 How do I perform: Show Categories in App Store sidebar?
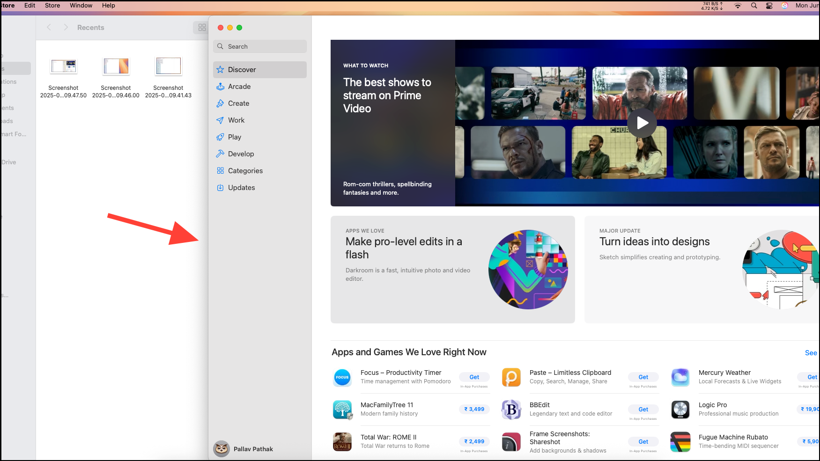coord(260,171)
